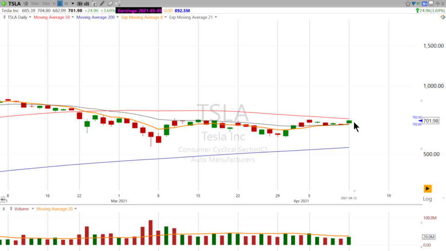Click the bar chart type icon
Screen dimensions: 446x251
(86, 4)
